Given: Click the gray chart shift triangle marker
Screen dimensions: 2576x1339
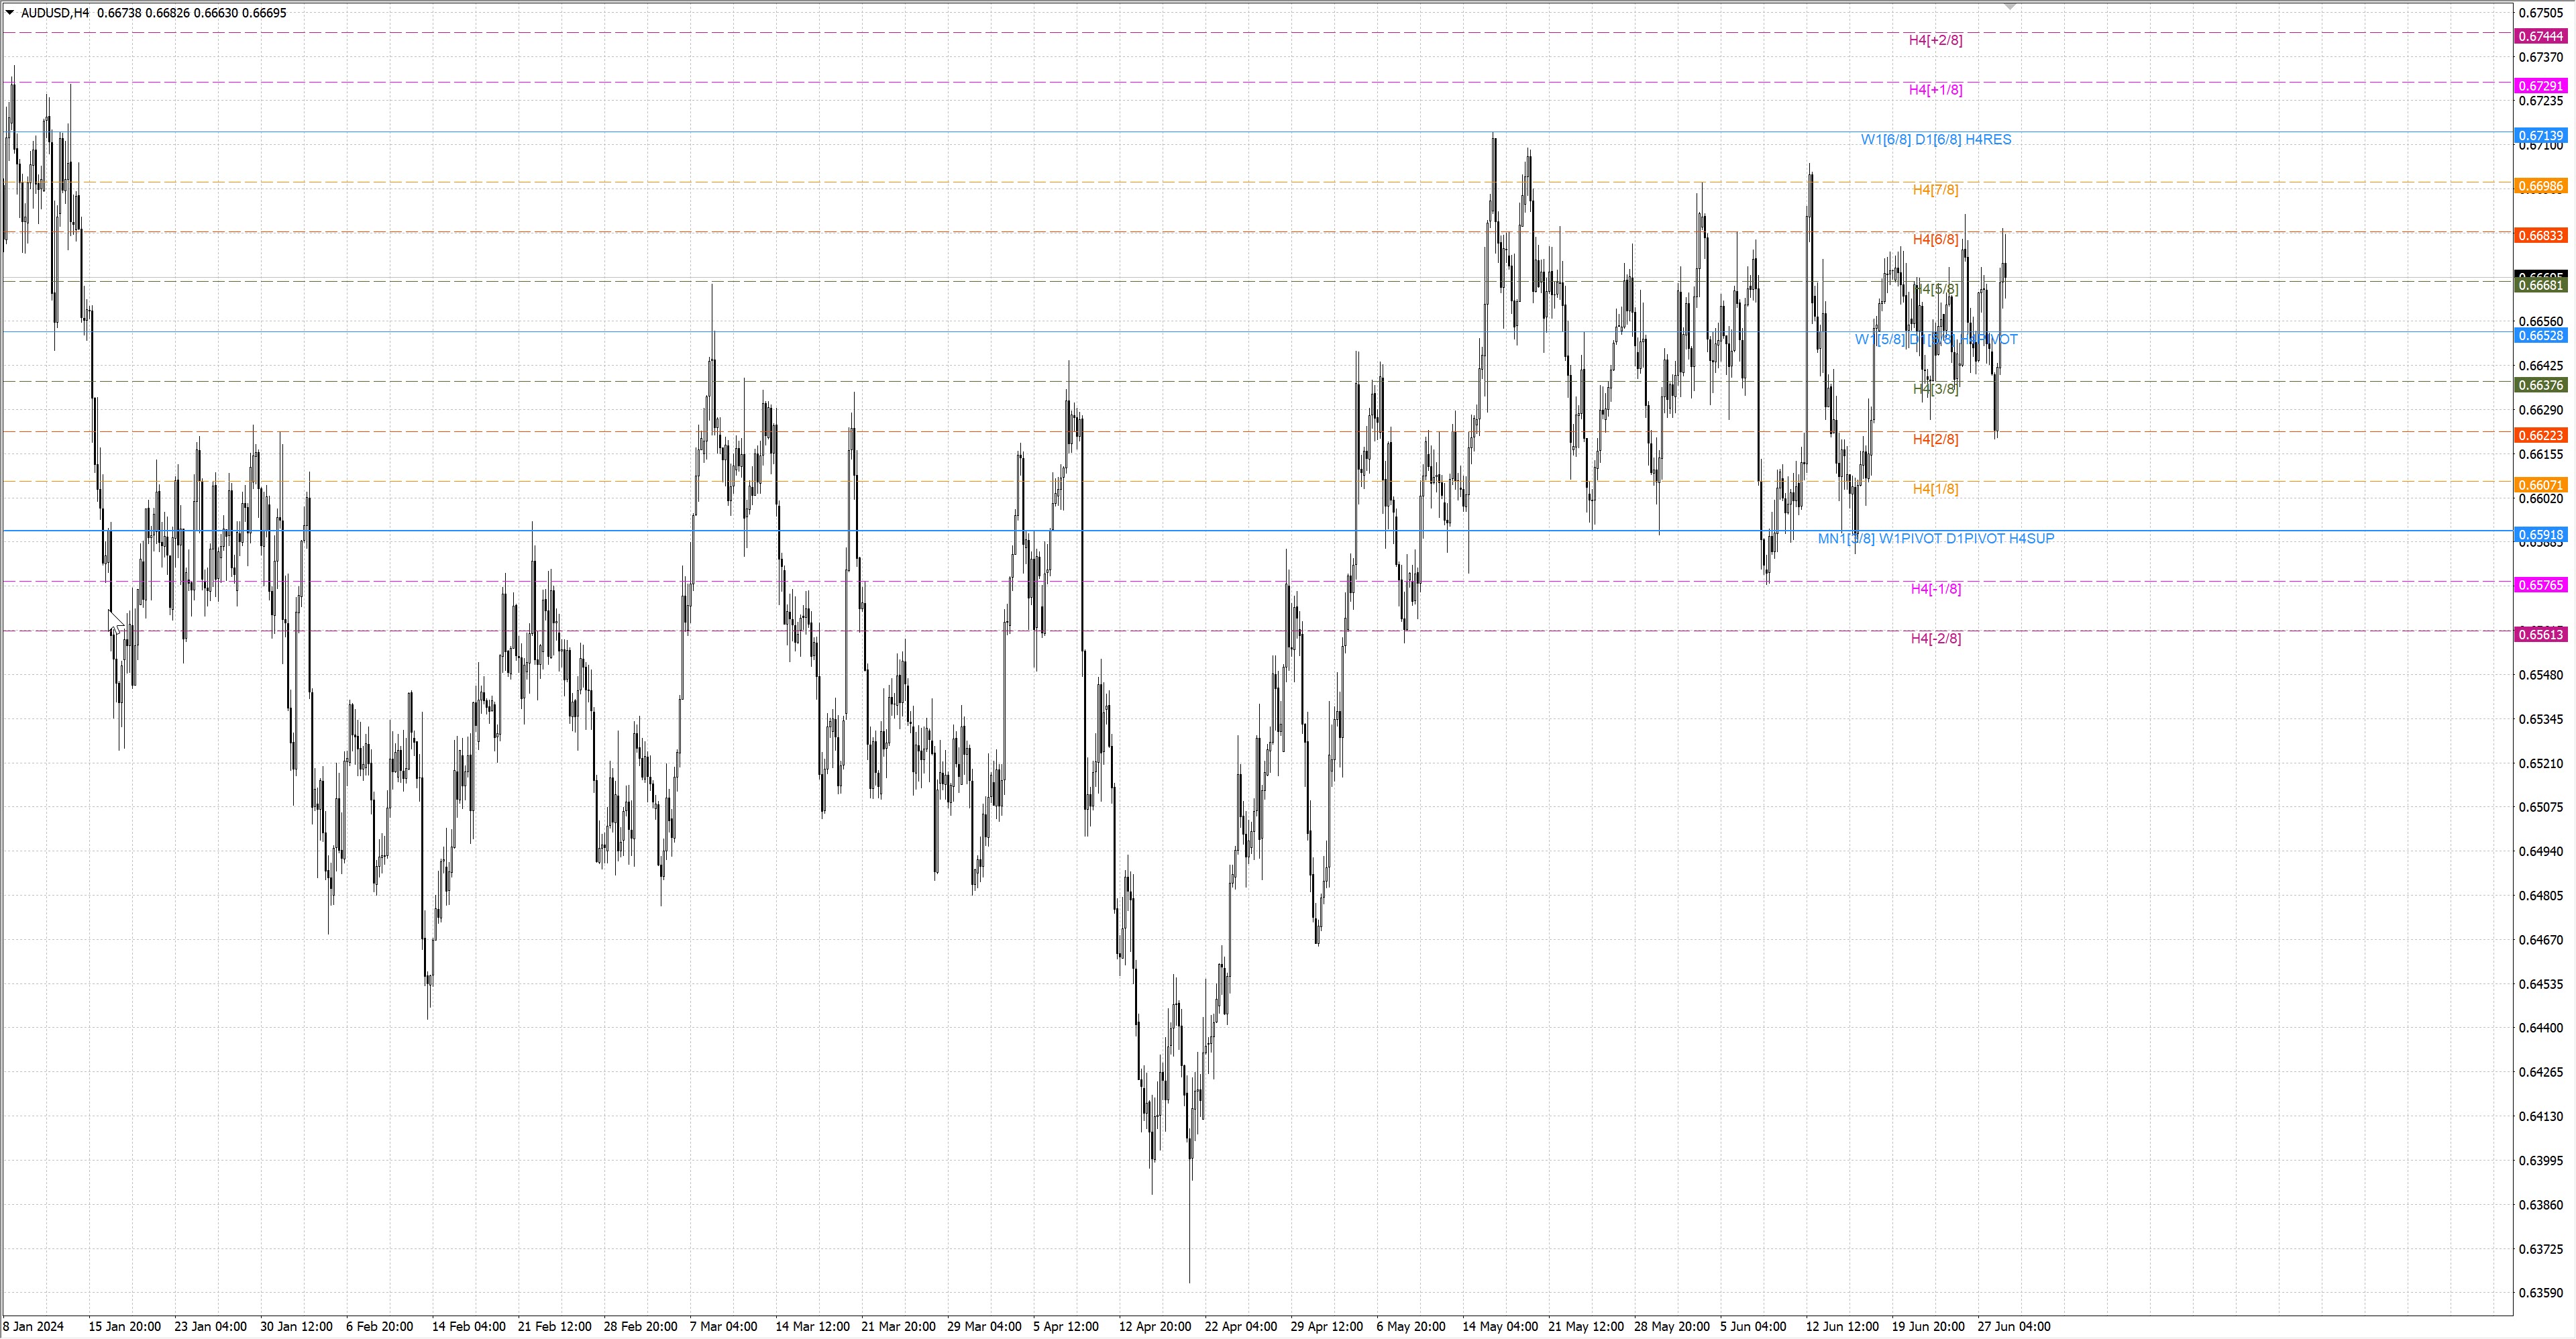Looking at the screenshot, I should pyautogui.click(x=2010, y=7).
